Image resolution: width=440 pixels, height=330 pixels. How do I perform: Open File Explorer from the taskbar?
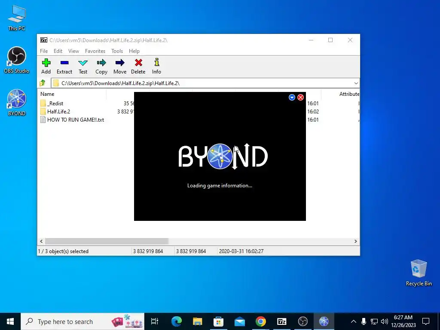click(x=197, y=321)
